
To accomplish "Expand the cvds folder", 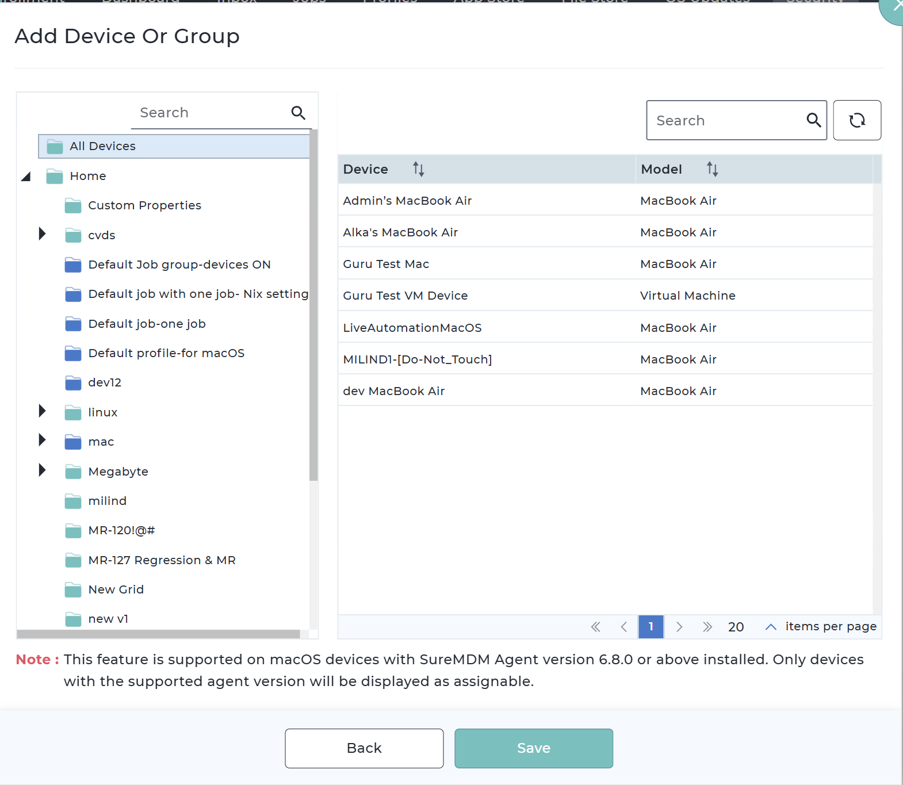I will tap(42, 234).
